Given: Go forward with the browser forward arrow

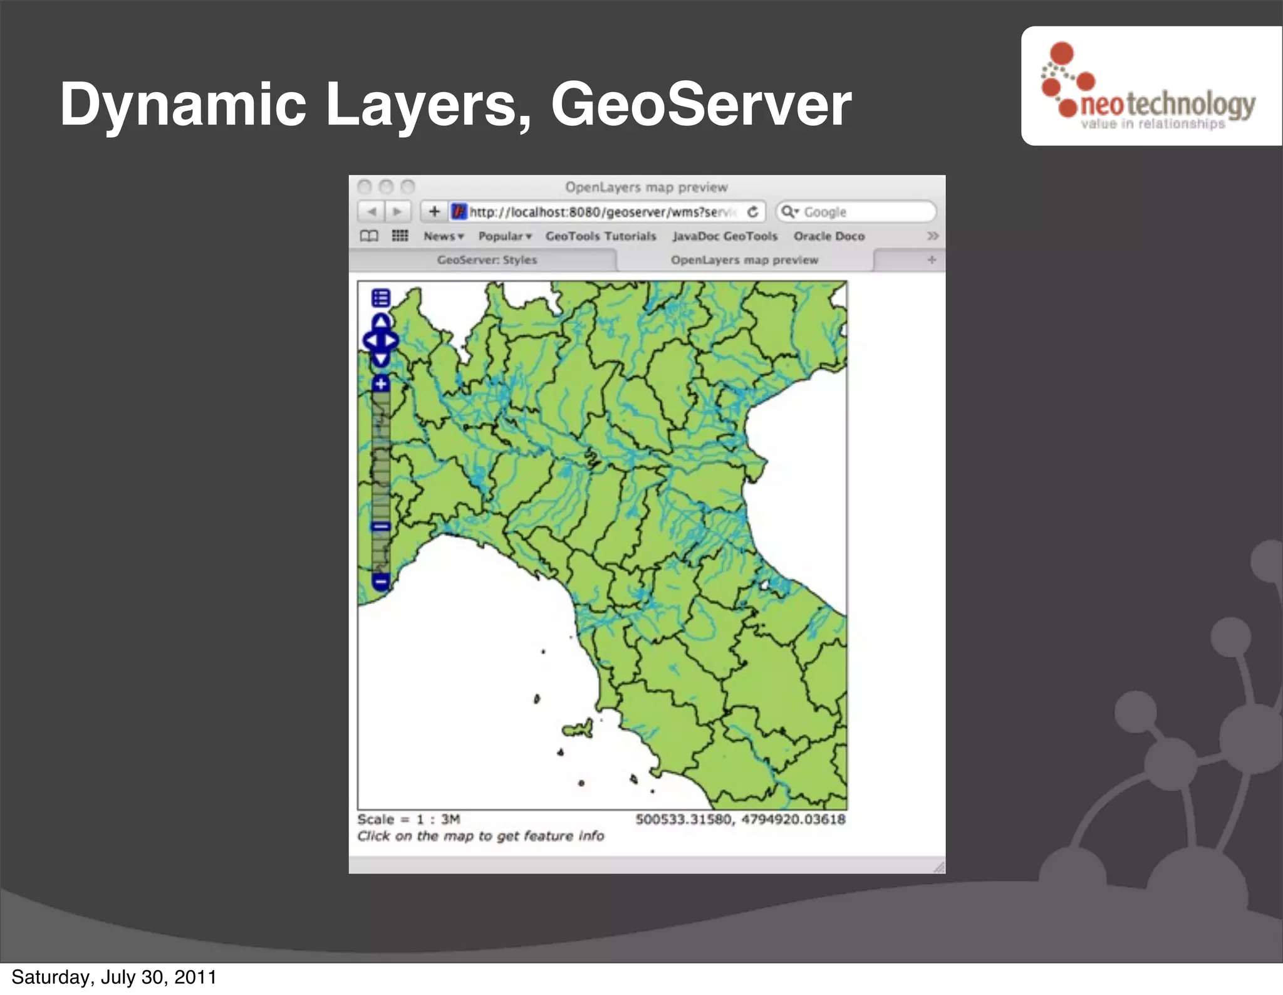Looking at the screenshot, I should coord(398,212).
